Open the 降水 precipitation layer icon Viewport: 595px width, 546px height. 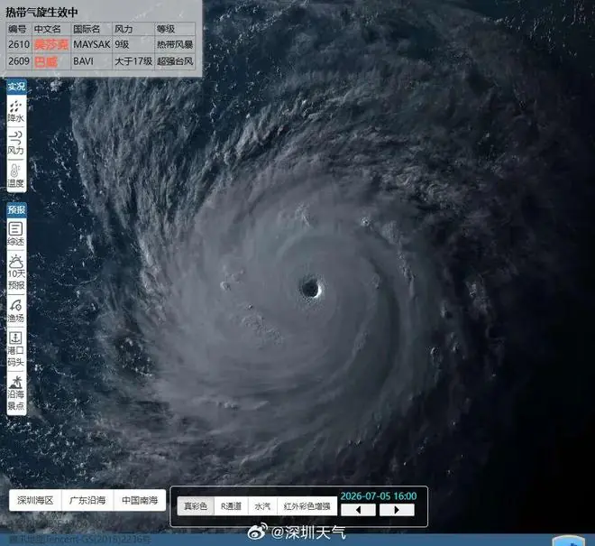pos(16,111)
